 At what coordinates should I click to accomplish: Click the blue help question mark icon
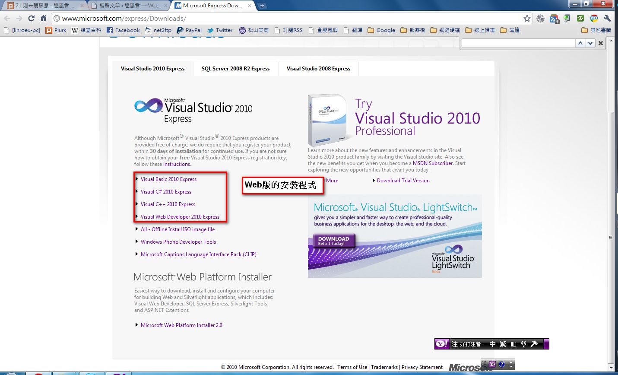click(x=502, y=364)
